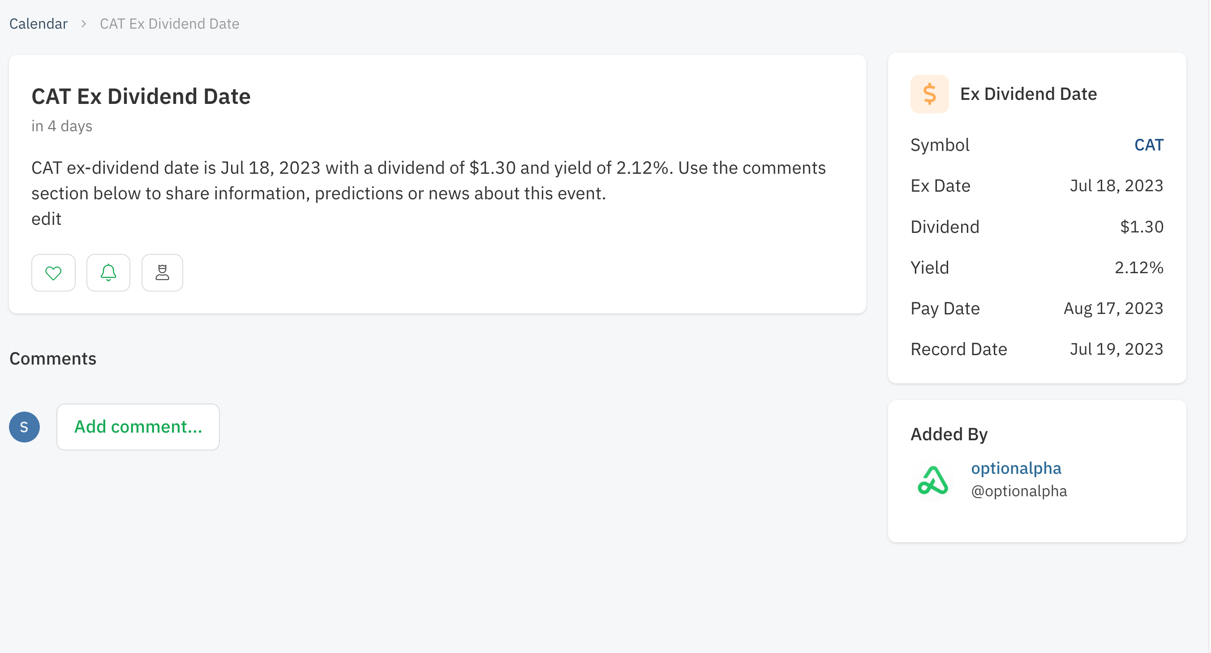The height and width of the screenshot is (653, 1211).
Task: Click the "Comments" section heading
Action: pyautogui.click(x=52, y=358)
